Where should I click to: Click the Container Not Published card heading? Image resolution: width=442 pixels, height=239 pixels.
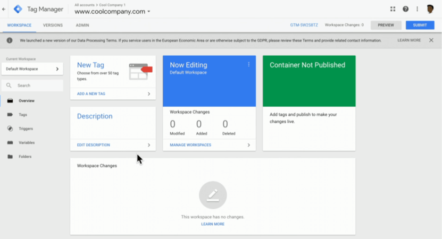click(x=307, y=65)
